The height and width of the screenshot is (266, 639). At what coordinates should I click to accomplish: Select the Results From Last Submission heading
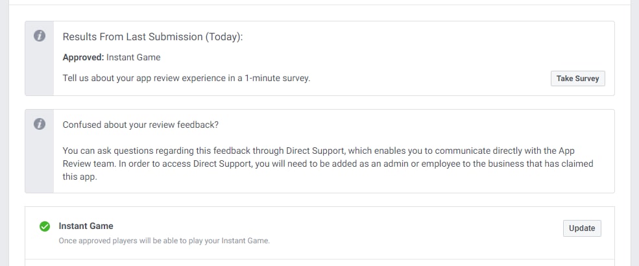(x=152, y=37)
